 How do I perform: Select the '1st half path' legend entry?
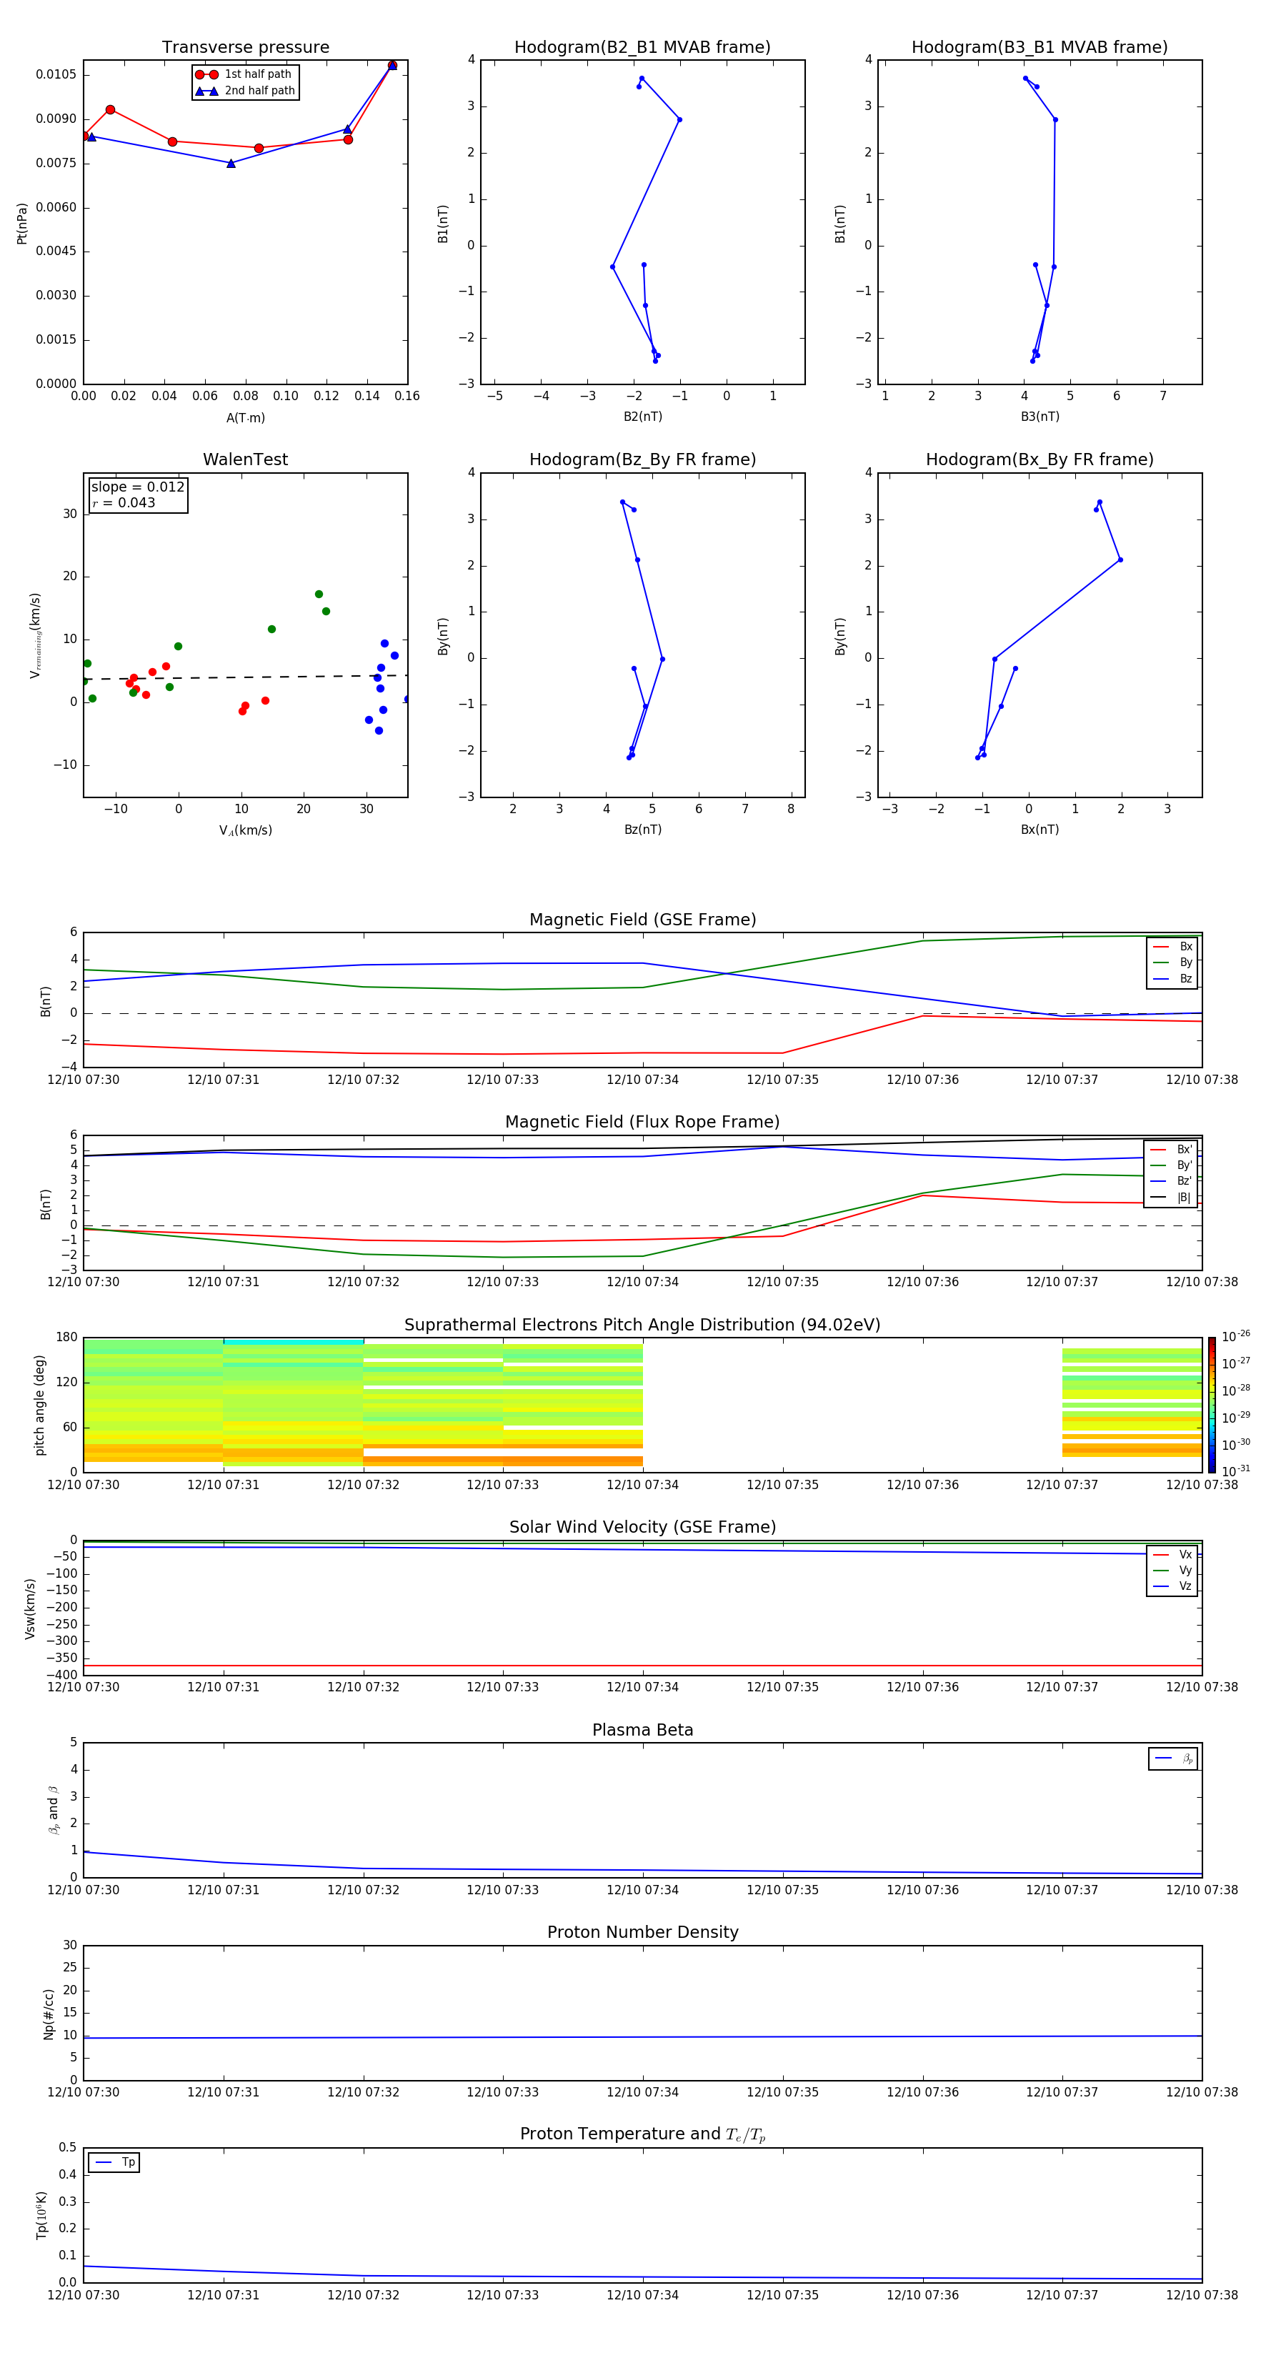click(x=244, y=74)
